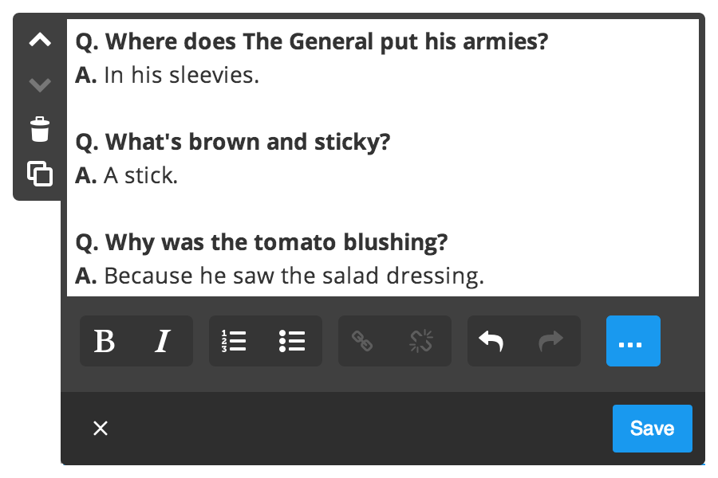
Task: Move block down with chevron arrow
Action: click(40, 84)
